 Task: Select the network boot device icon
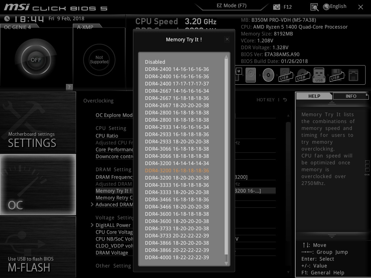click(354, 75)
